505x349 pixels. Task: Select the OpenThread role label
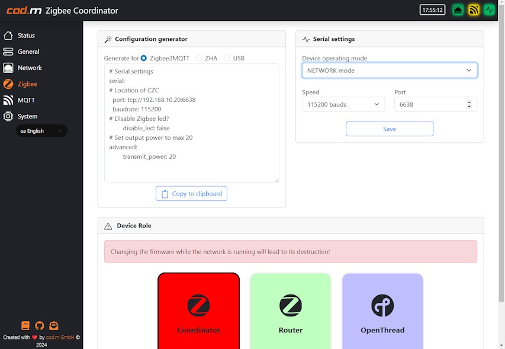(382, 330)
